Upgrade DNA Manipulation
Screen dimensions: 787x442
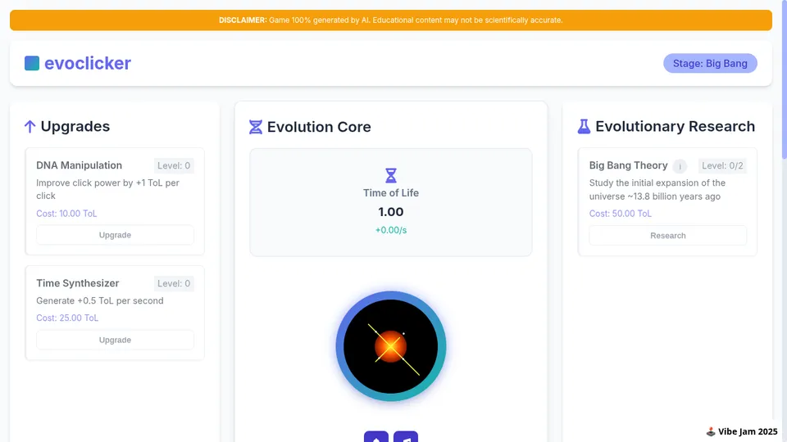tap(115, 235)
